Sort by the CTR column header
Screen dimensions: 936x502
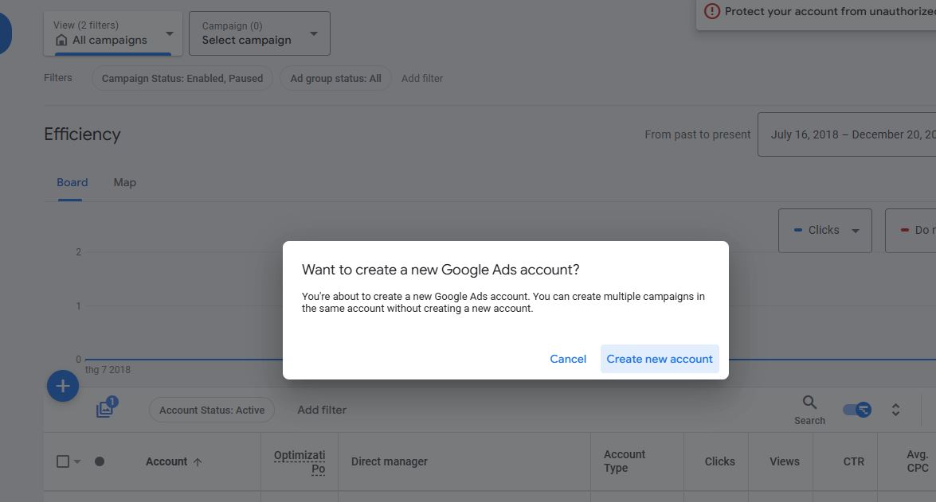pos(854,461)
